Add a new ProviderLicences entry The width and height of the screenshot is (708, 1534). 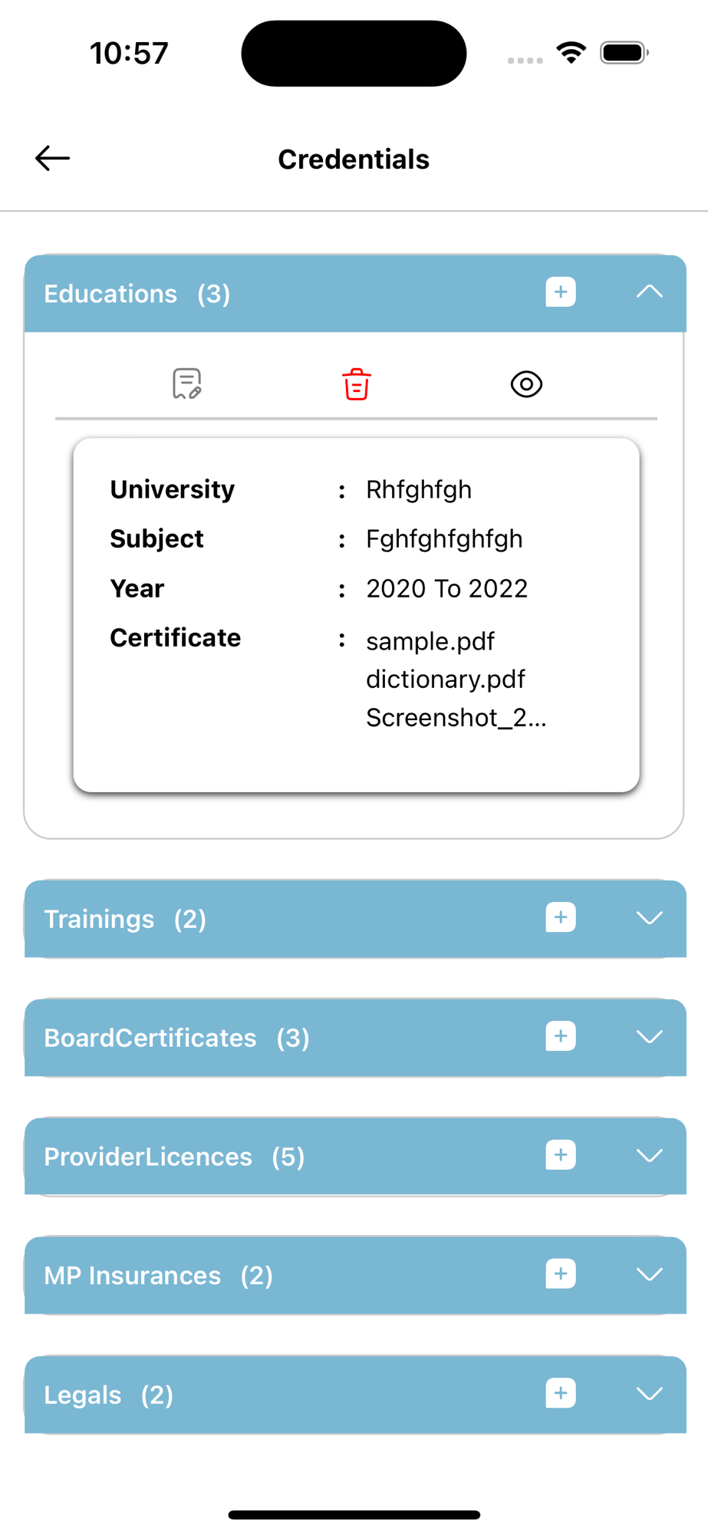[561, 1155]
